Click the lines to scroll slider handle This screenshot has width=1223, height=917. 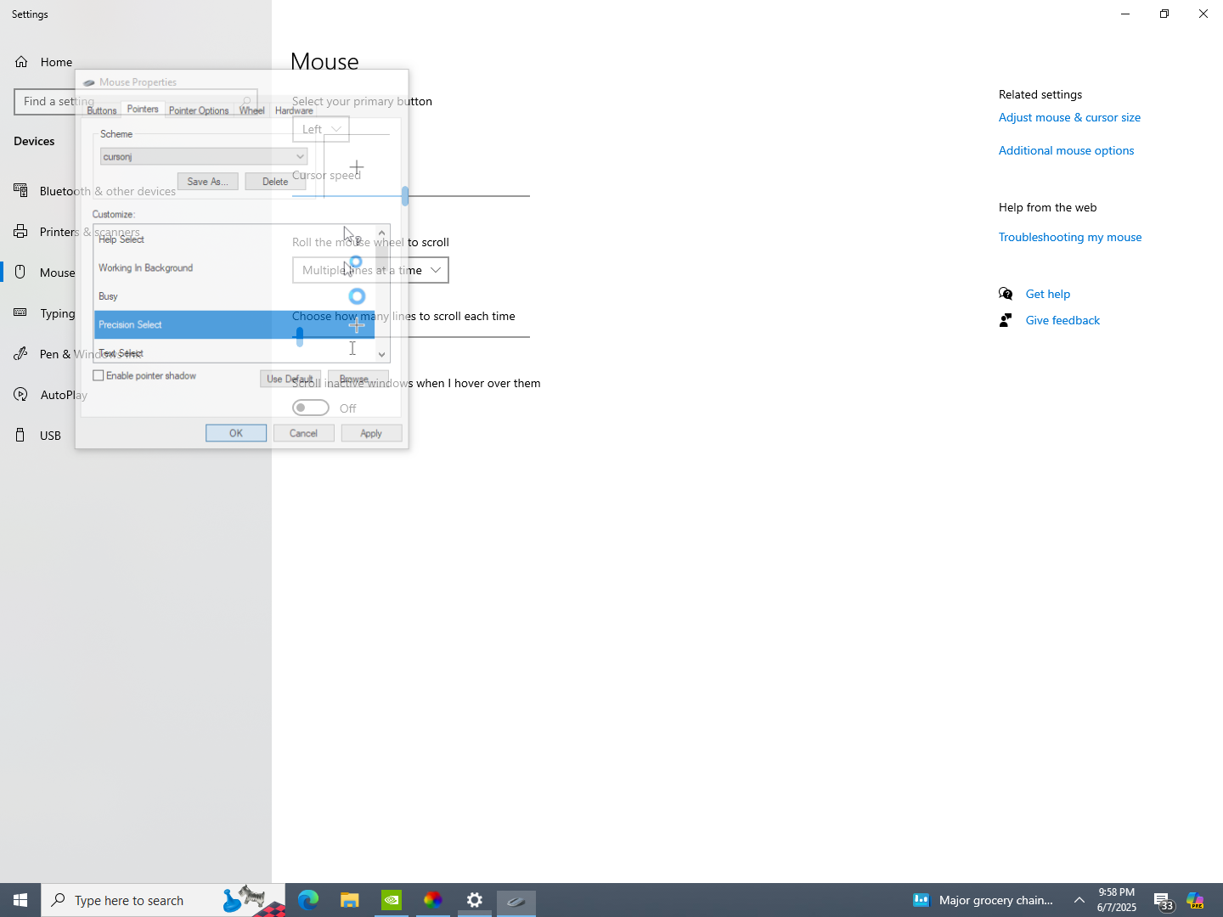pyautogui.click(x=300, y=337)
